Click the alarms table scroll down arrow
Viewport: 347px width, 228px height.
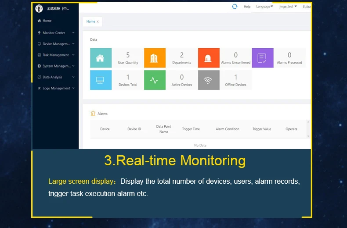click(308, 136)
